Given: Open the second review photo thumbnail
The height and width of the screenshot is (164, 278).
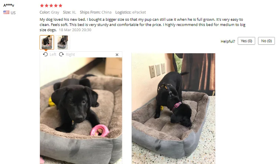Looking at the screenshot, I should 63,42.
